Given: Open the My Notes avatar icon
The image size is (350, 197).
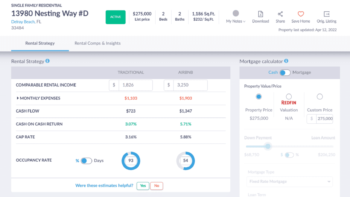Looking at the screenshot, I should 235,13.
